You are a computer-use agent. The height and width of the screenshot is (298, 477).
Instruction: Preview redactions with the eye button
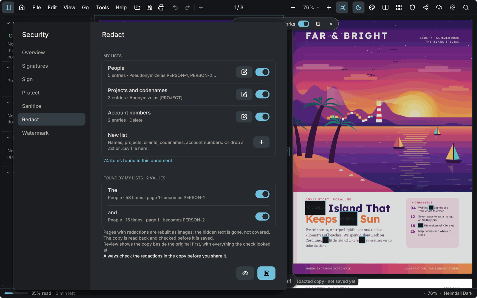[245, 273]
